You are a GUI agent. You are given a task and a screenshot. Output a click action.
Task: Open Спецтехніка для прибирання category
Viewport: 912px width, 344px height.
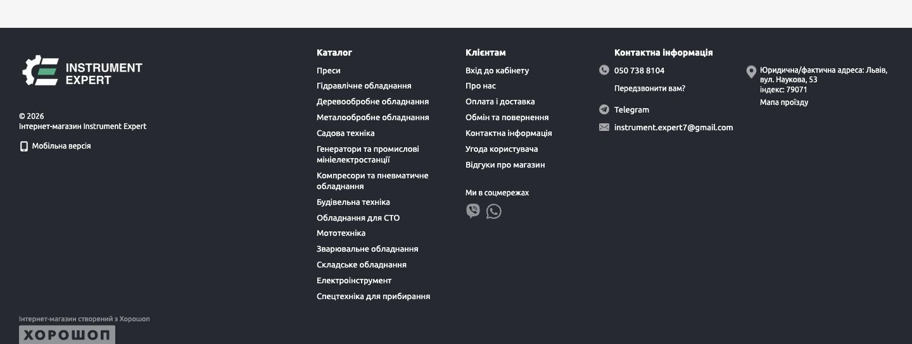pos(374,297)
